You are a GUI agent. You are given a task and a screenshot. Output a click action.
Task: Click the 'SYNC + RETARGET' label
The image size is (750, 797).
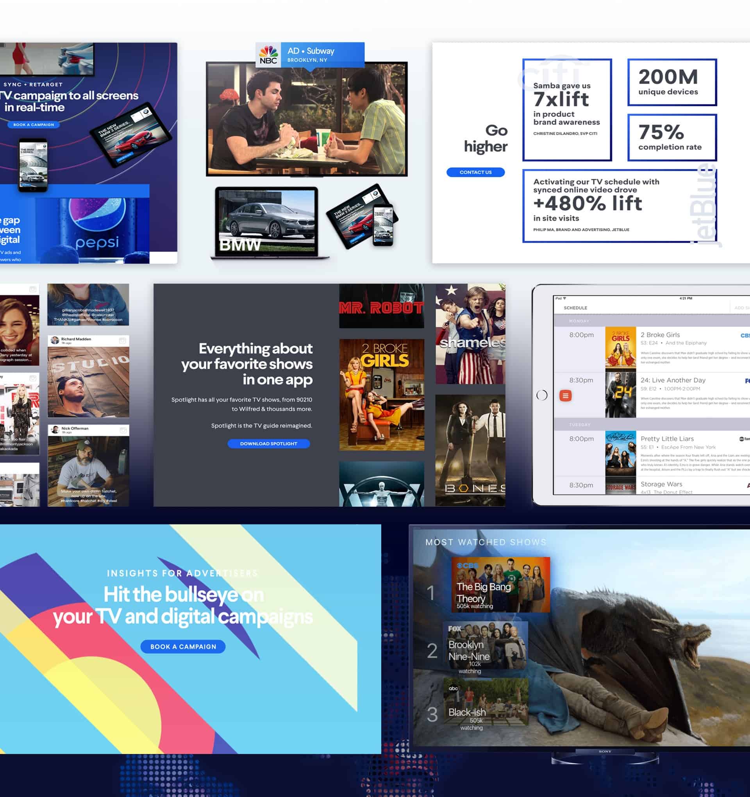click(33, 84)
